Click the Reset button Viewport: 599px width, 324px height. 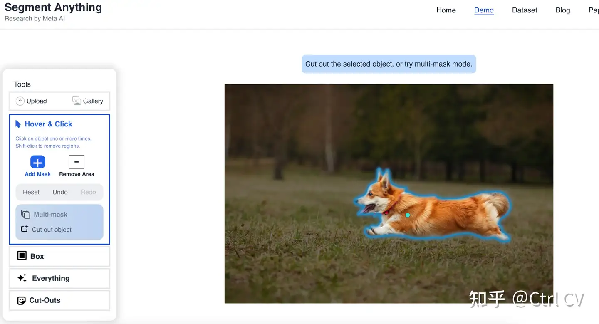coord(31,192)
